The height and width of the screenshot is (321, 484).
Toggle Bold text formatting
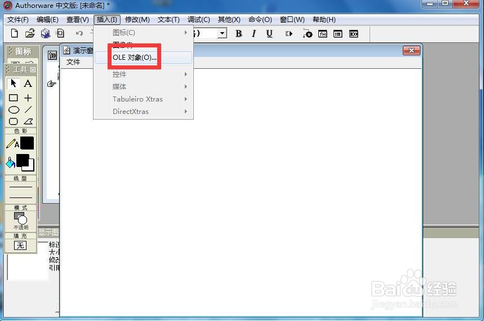click(x=238, y=34)
